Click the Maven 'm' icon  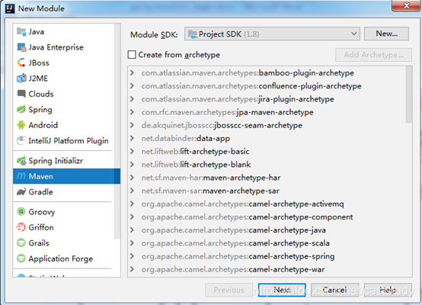(x=21, y=176)
